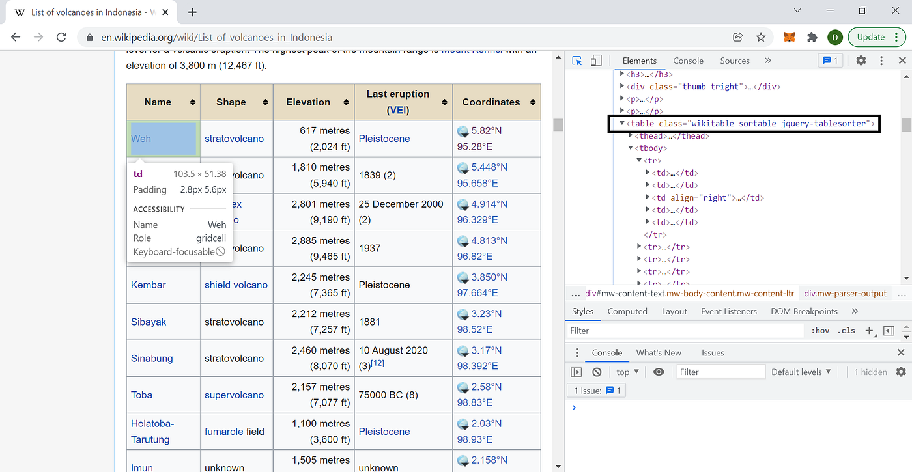
Task: Switch to the Computed styles tab
Action: pyautogui.click(x=627, y=311)
